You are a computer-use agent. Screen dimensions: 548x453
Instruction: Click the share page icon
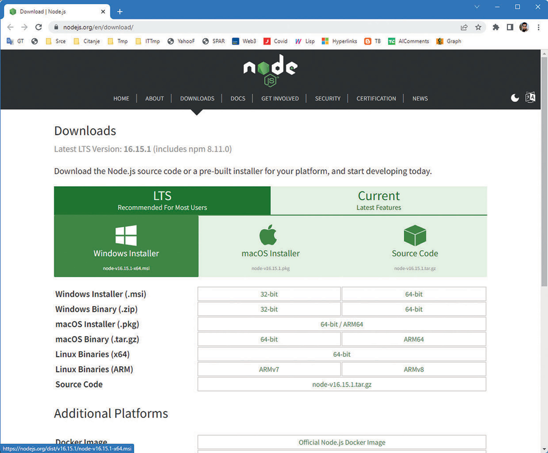[464, 27]
